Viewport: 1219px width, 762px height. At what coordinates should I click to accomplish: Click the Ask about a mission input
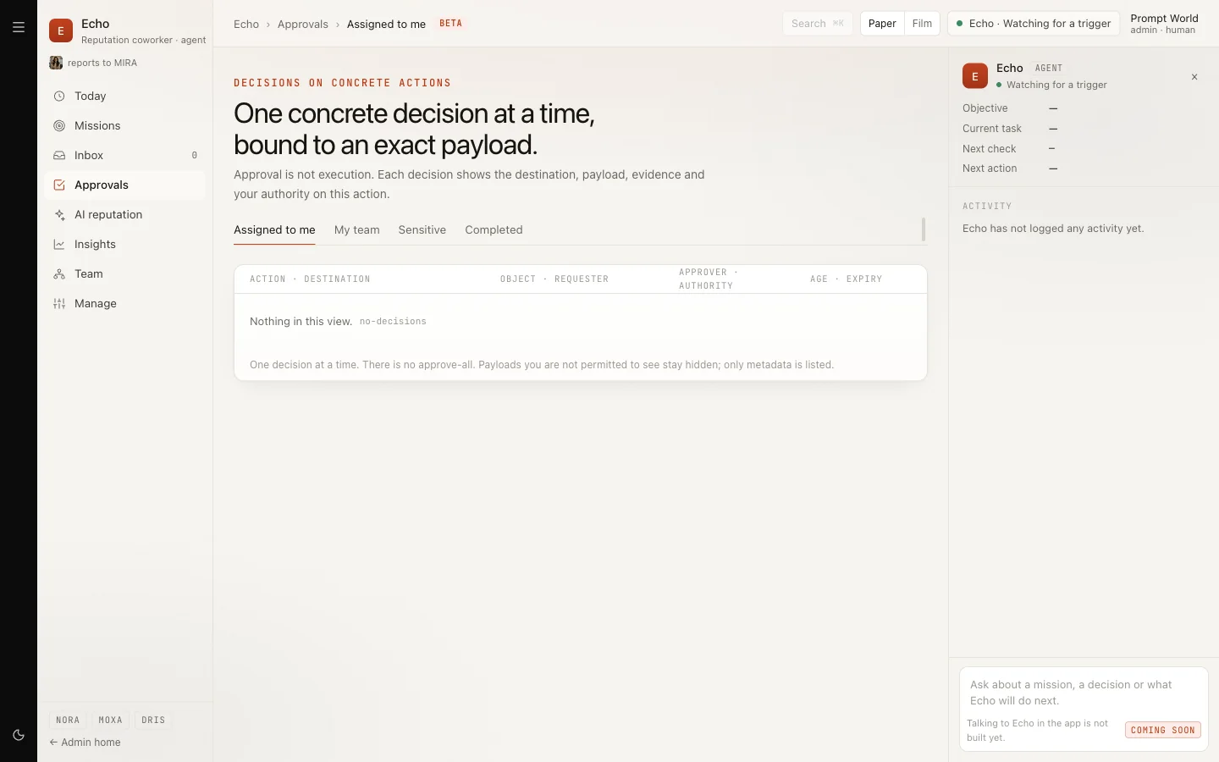point(1084,693)
